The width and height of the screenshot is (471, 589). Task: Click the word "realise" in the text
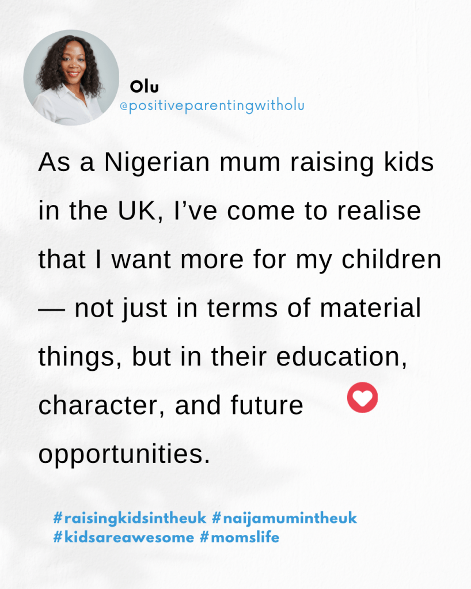click(388, 212)
